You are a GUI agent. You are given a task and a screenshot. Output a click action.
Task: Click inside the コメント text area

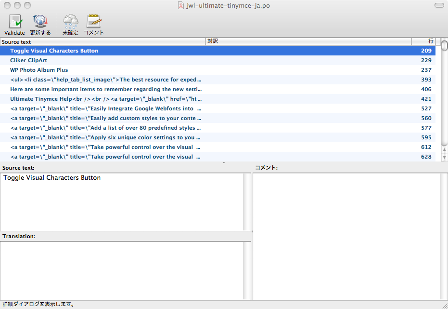tap(346, 236)
